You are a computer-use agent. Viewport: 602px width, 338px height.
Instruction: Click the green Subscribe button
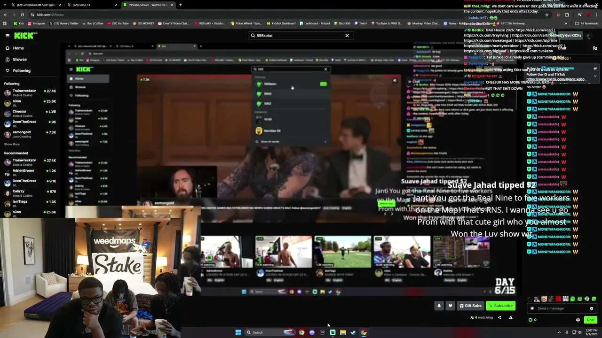[500, 306]
